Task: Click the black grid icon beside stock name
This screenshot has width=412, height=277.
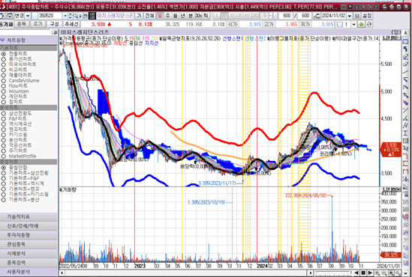Action: click(92, 16)
